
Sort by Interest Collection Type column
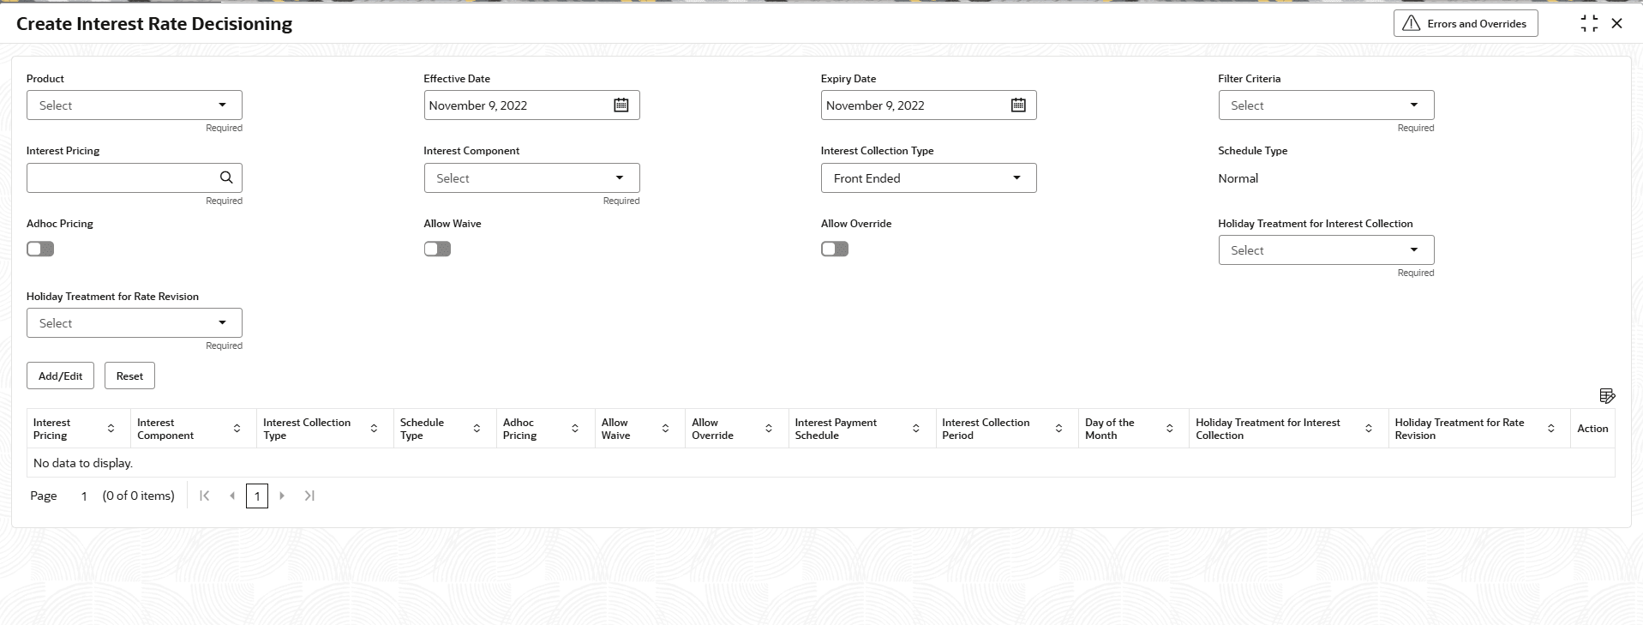pos(374,429)
